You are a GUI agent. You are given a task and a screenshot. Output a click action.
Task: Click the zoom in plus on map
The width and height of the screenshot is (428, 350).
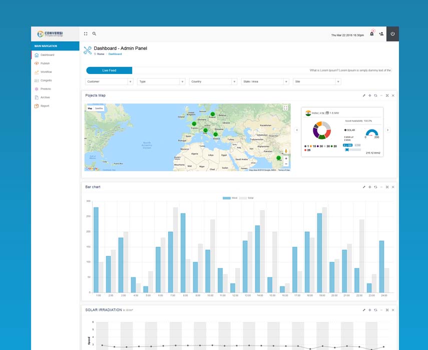(286, 158)
